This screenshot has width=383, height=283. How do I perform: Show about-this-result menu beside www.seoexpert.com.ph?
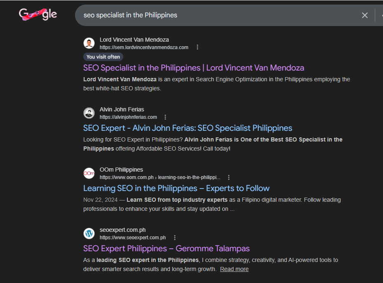(175, 238)
